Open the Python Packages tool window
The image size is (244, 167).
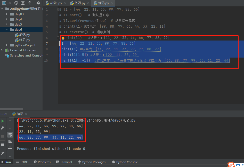(x=92, y=162)
